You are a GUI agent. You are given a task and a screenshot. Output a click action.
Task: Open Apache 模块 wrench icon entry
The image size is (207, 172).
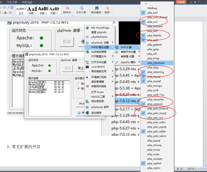116,62
